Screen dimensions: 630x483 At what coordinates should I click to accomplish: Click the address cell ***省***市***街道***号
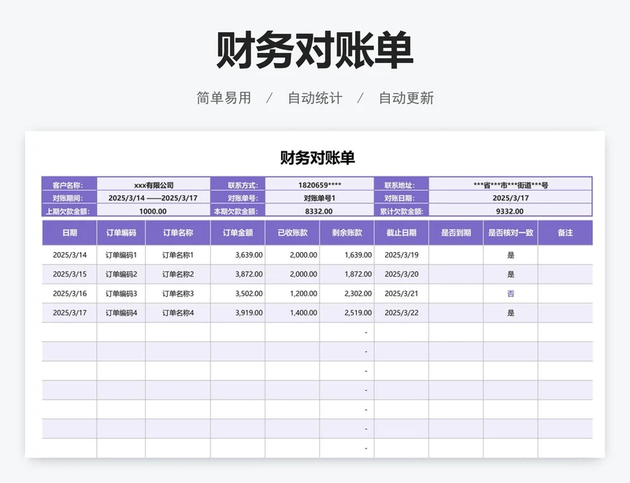click(510, 185)
